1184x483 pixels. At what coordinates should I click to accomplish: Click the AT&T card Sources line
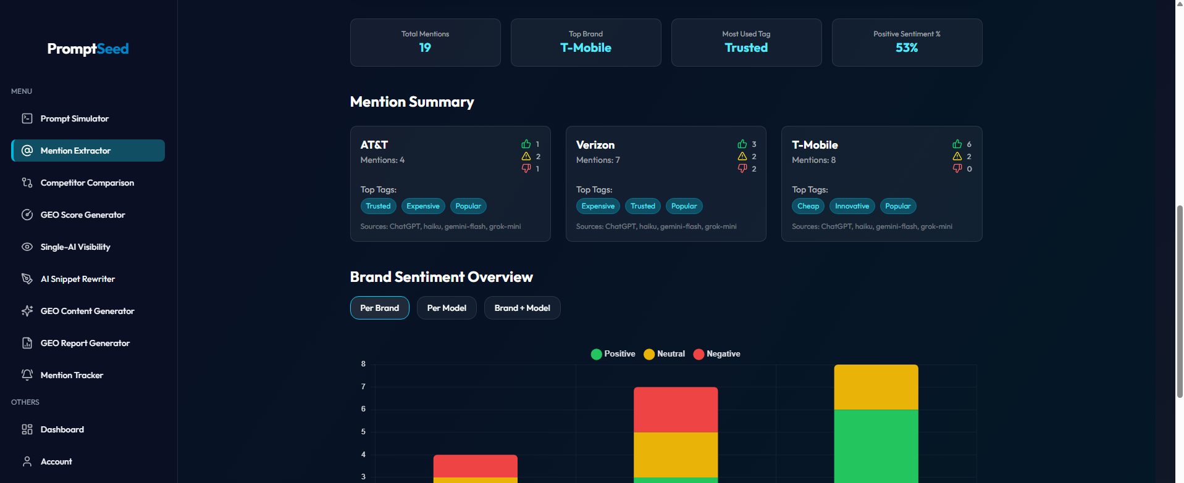pos(440,226)
